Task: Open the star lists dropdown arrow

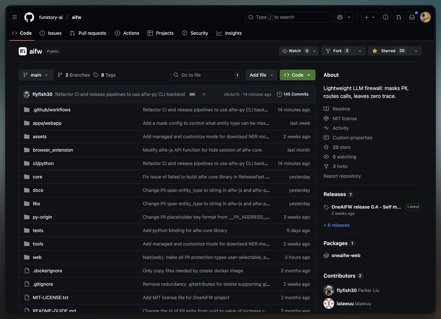Action: [416, 51]
